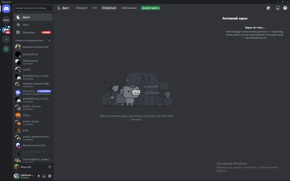Open the Discord home direct messages icon
This screenshot has width=290, height=181.
6,8
